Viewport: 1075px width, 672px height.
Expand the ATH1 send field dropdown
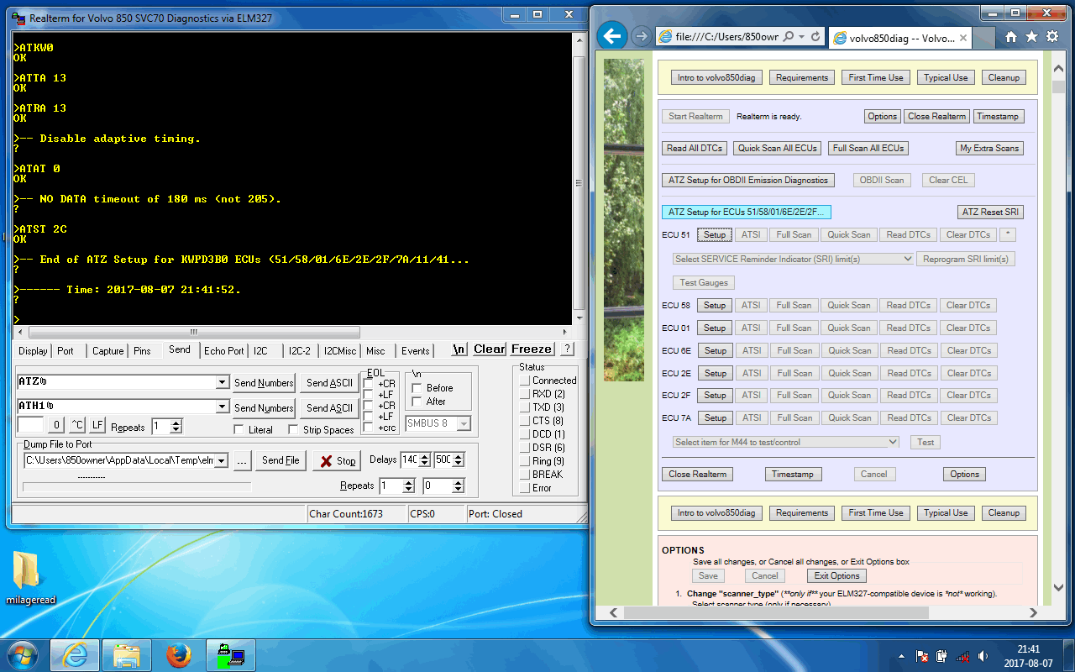222,407
